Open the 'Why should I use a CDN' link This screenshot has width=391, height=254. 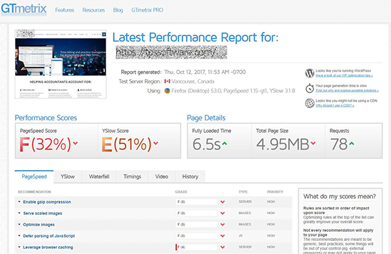click(335, 106)
